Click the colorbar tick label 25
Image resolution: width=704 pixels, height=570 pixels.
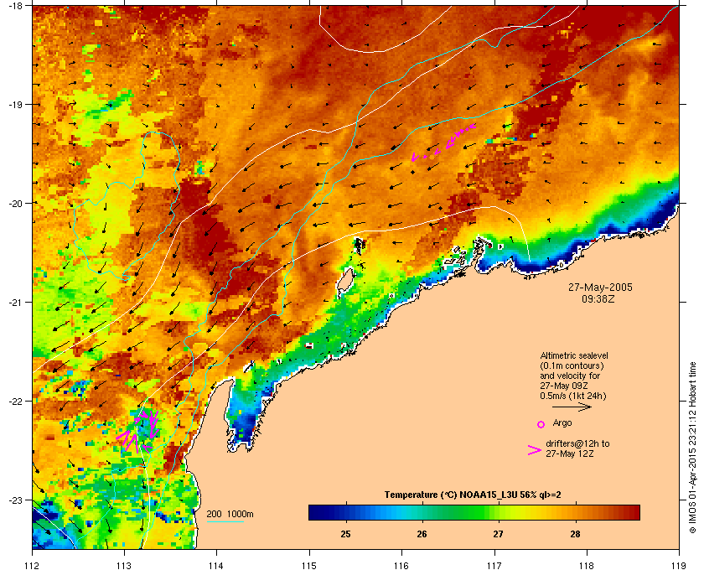[345, 534]
